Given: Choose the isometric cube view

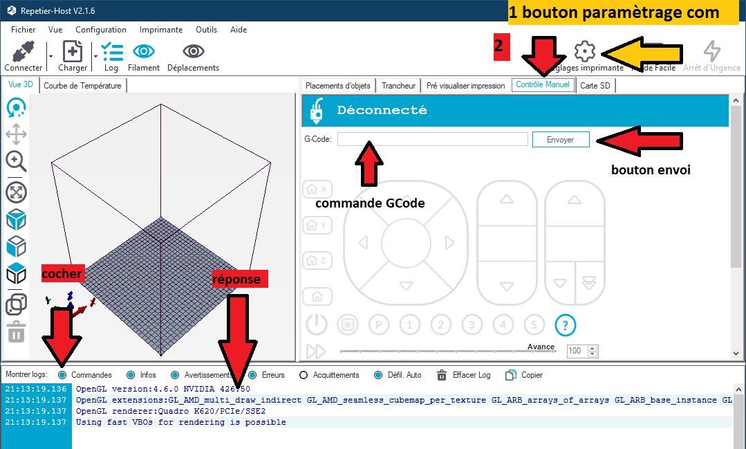Looking at the screenshot, I should (16, 219).
